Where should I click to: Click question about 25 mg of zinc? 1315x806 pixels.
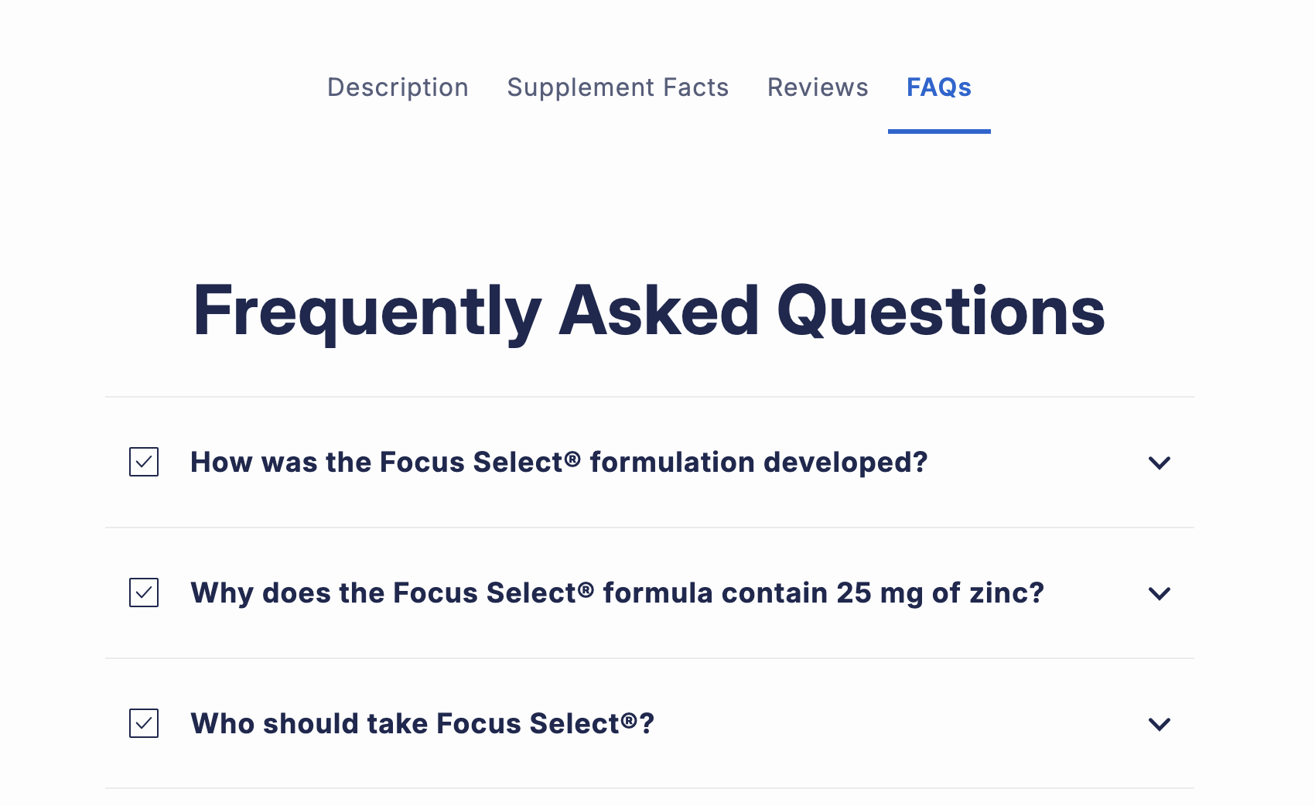click(617, 593)
